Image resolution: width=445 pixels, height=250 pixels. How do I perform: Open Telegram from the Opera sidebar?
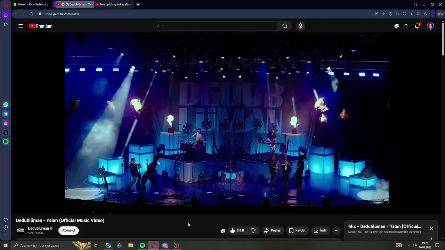(6, 114)
